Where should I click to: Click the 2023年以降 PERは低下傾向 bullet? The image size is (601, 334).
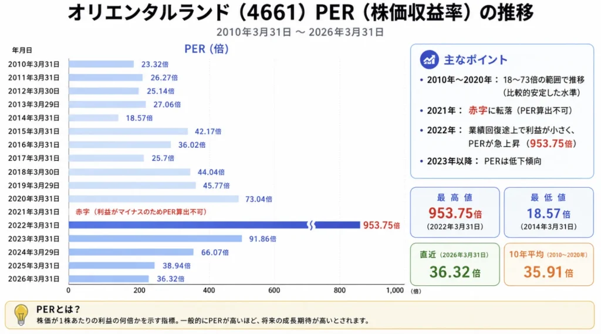(481, 161)
